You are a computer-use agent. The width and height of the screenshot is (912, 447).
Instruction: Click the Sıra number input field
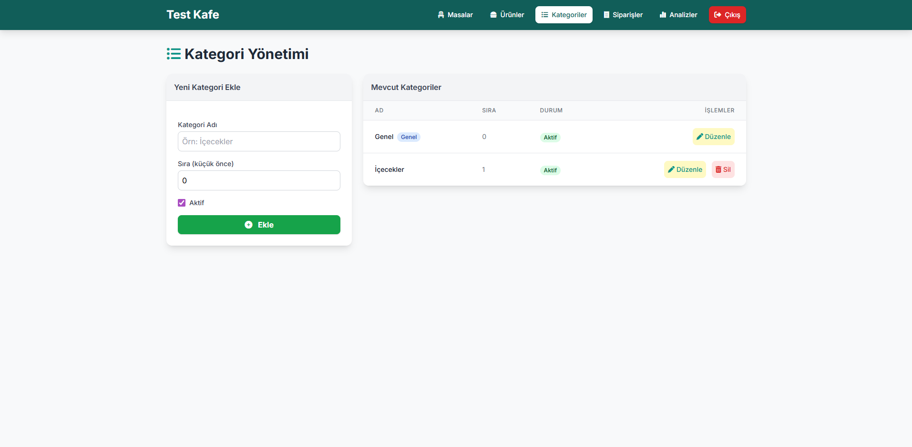[x=259, y=180]
